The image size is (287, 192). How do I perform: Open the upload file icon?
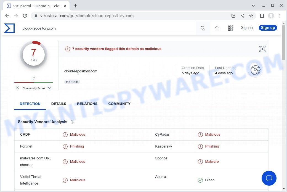[x=217, y=28]
